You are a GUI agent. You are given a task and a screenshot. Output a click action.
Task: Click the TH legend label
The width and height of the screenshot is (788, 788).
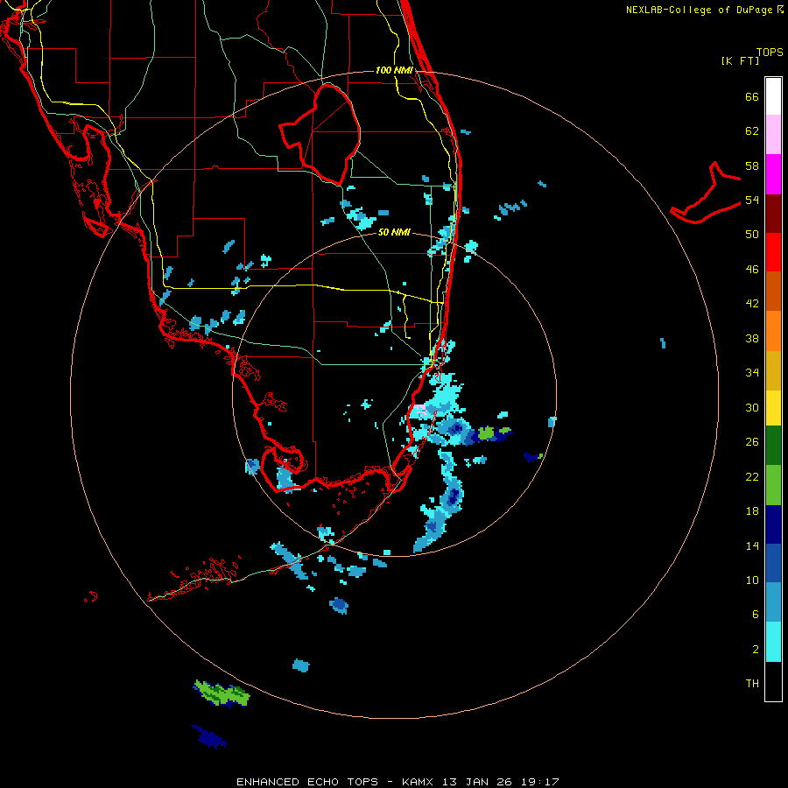coord(752,684)
